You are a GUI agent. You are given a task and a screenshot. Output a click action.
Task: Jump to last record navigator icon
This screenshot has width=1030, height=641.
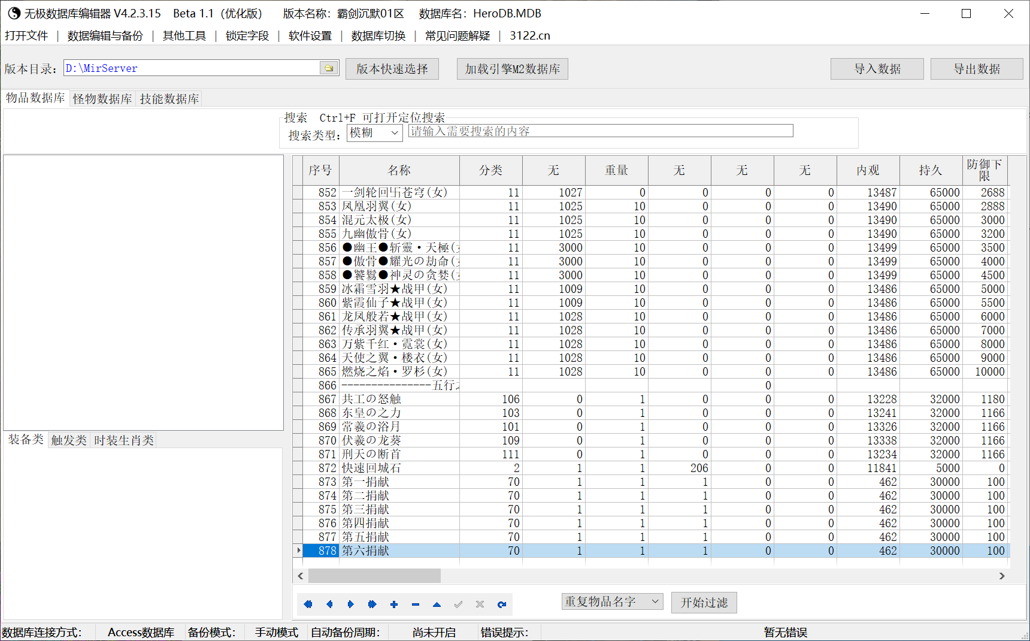click(x=372, y=604)
